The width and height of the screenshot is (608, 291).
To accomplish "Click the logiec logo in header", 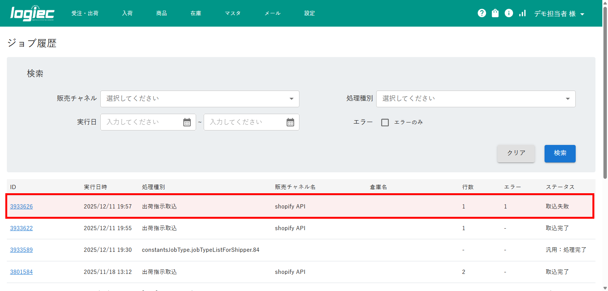I will tap(32, 13).
